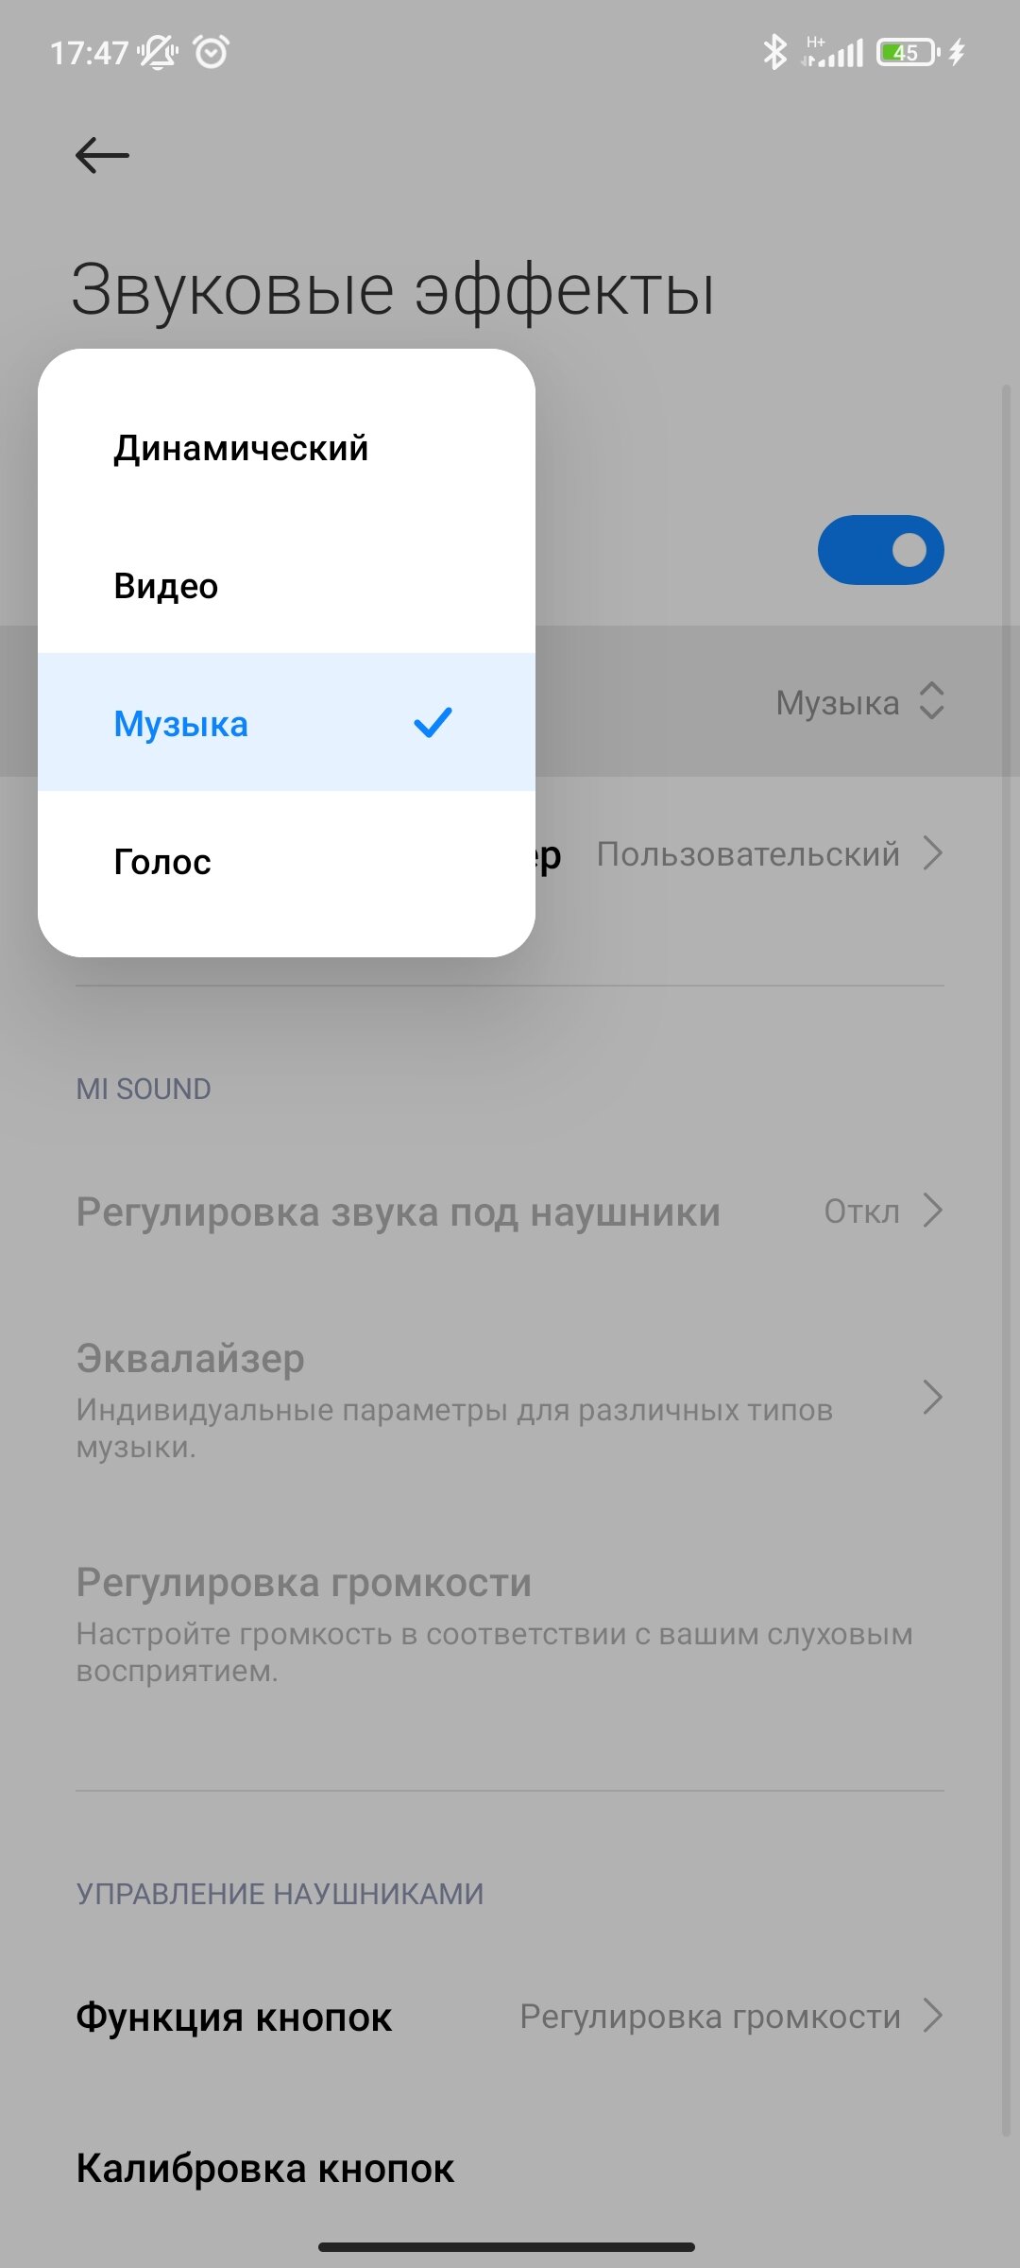The image size is (1020, 2268).
Task: Tap the back arrow icon
Action: (x=102, y=155)
